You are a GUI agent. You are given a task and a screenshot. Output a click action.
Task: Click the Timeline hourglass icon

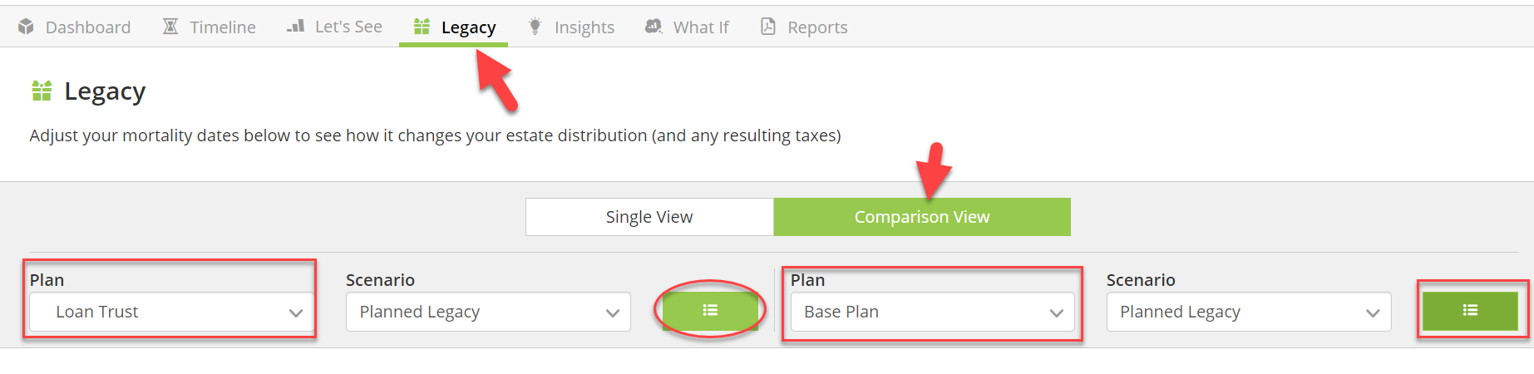[170, 27]
